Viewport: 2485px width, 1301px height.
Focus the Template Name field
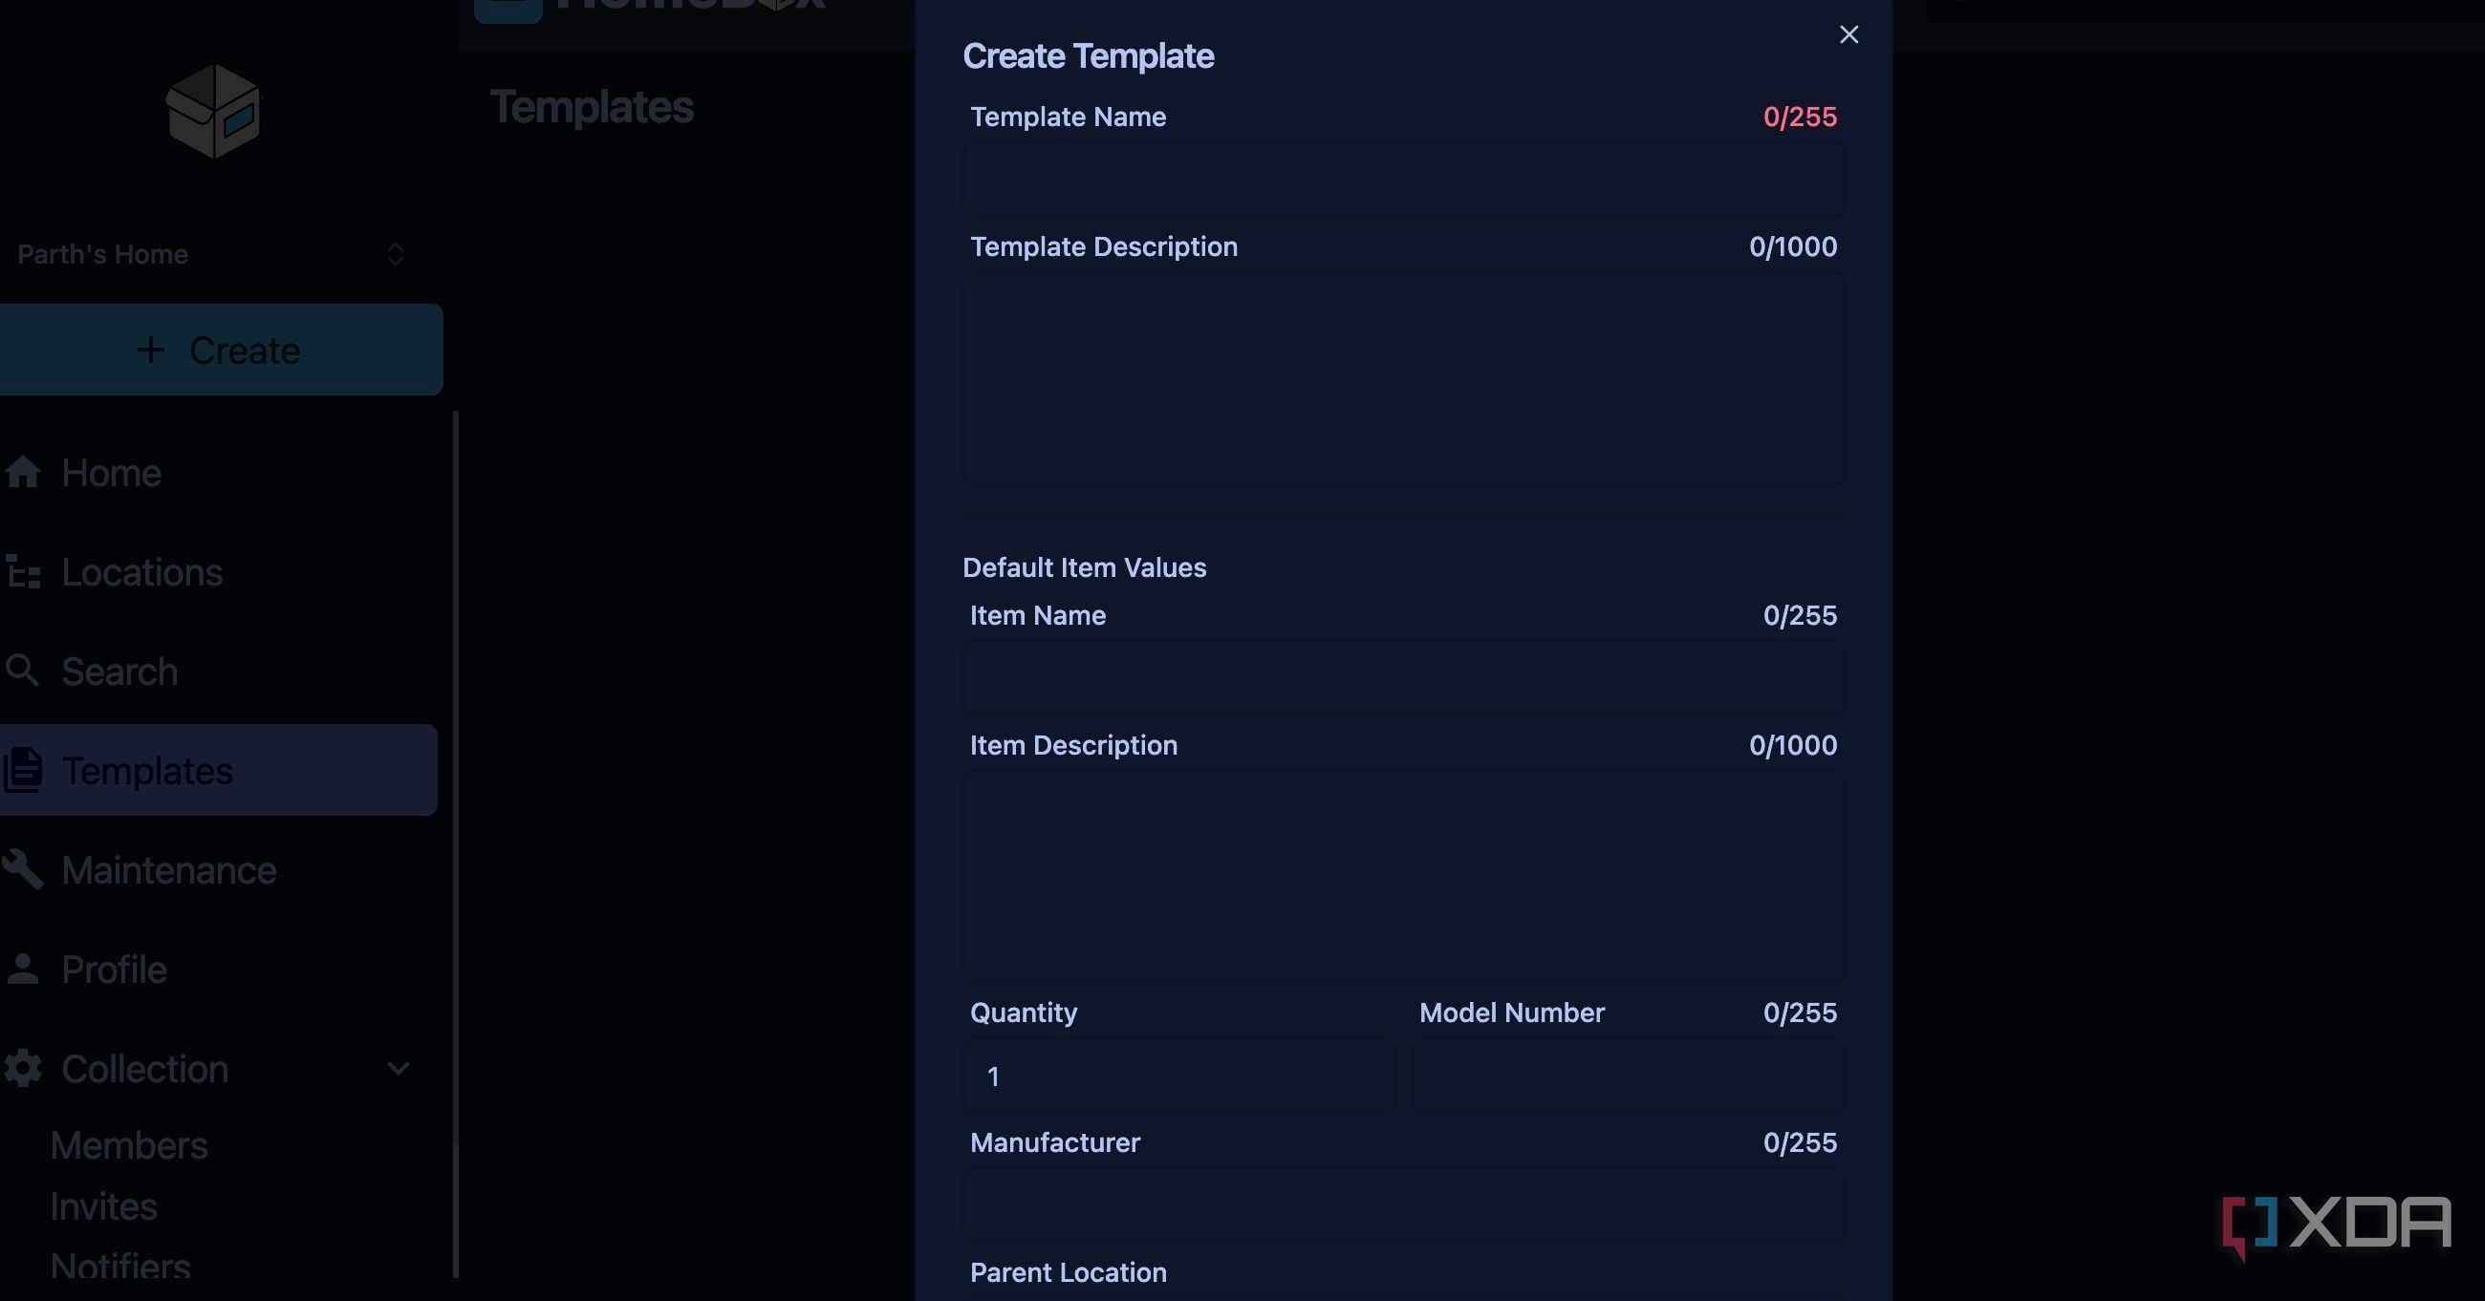tap(1404, 180)
